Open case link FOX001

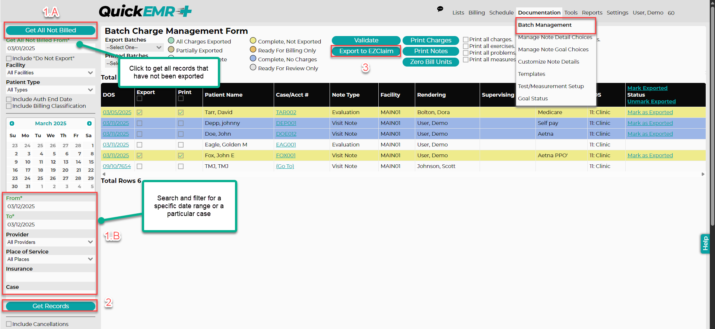tap(286, 155)
